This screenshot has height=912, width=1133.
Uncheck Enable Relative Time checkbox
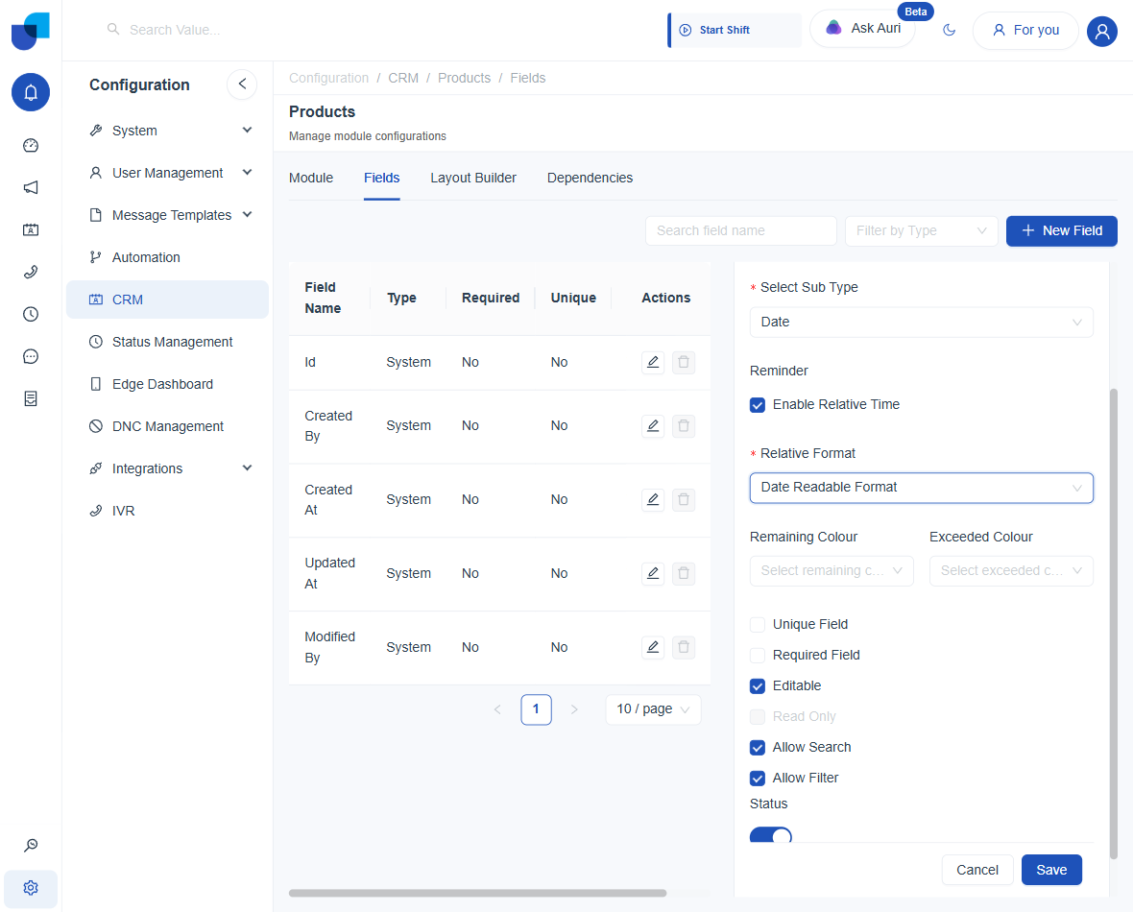[x=758, y=405]
